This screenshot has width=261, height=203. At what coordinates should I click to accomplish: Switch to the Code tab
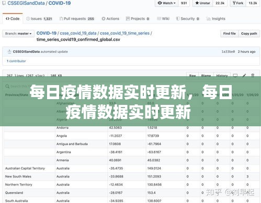tap(13, 19)
